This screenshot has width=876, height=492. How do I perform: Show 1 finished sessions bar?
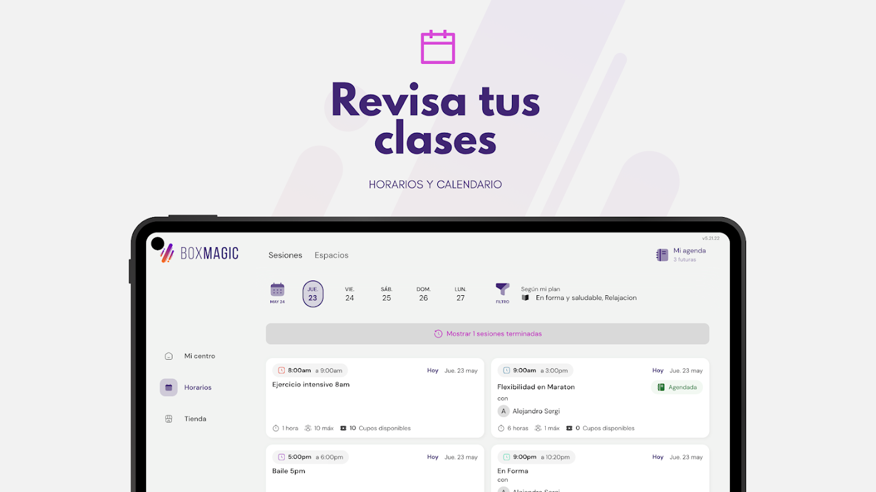pos(487,334)
